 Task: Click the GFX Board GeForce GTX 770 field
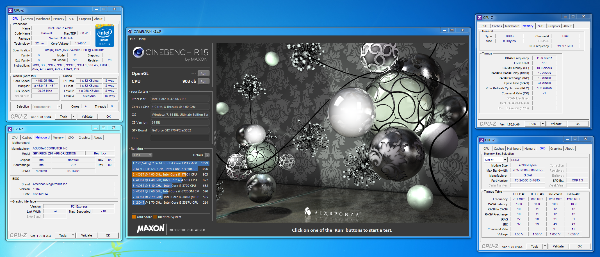180,130
